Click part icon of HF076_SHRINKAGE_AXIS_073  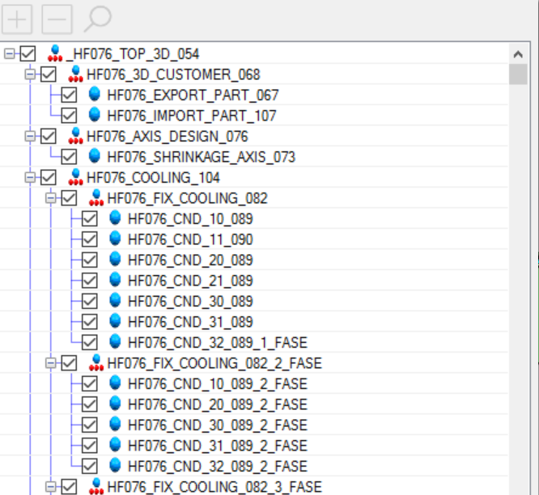tap(94, 156)
